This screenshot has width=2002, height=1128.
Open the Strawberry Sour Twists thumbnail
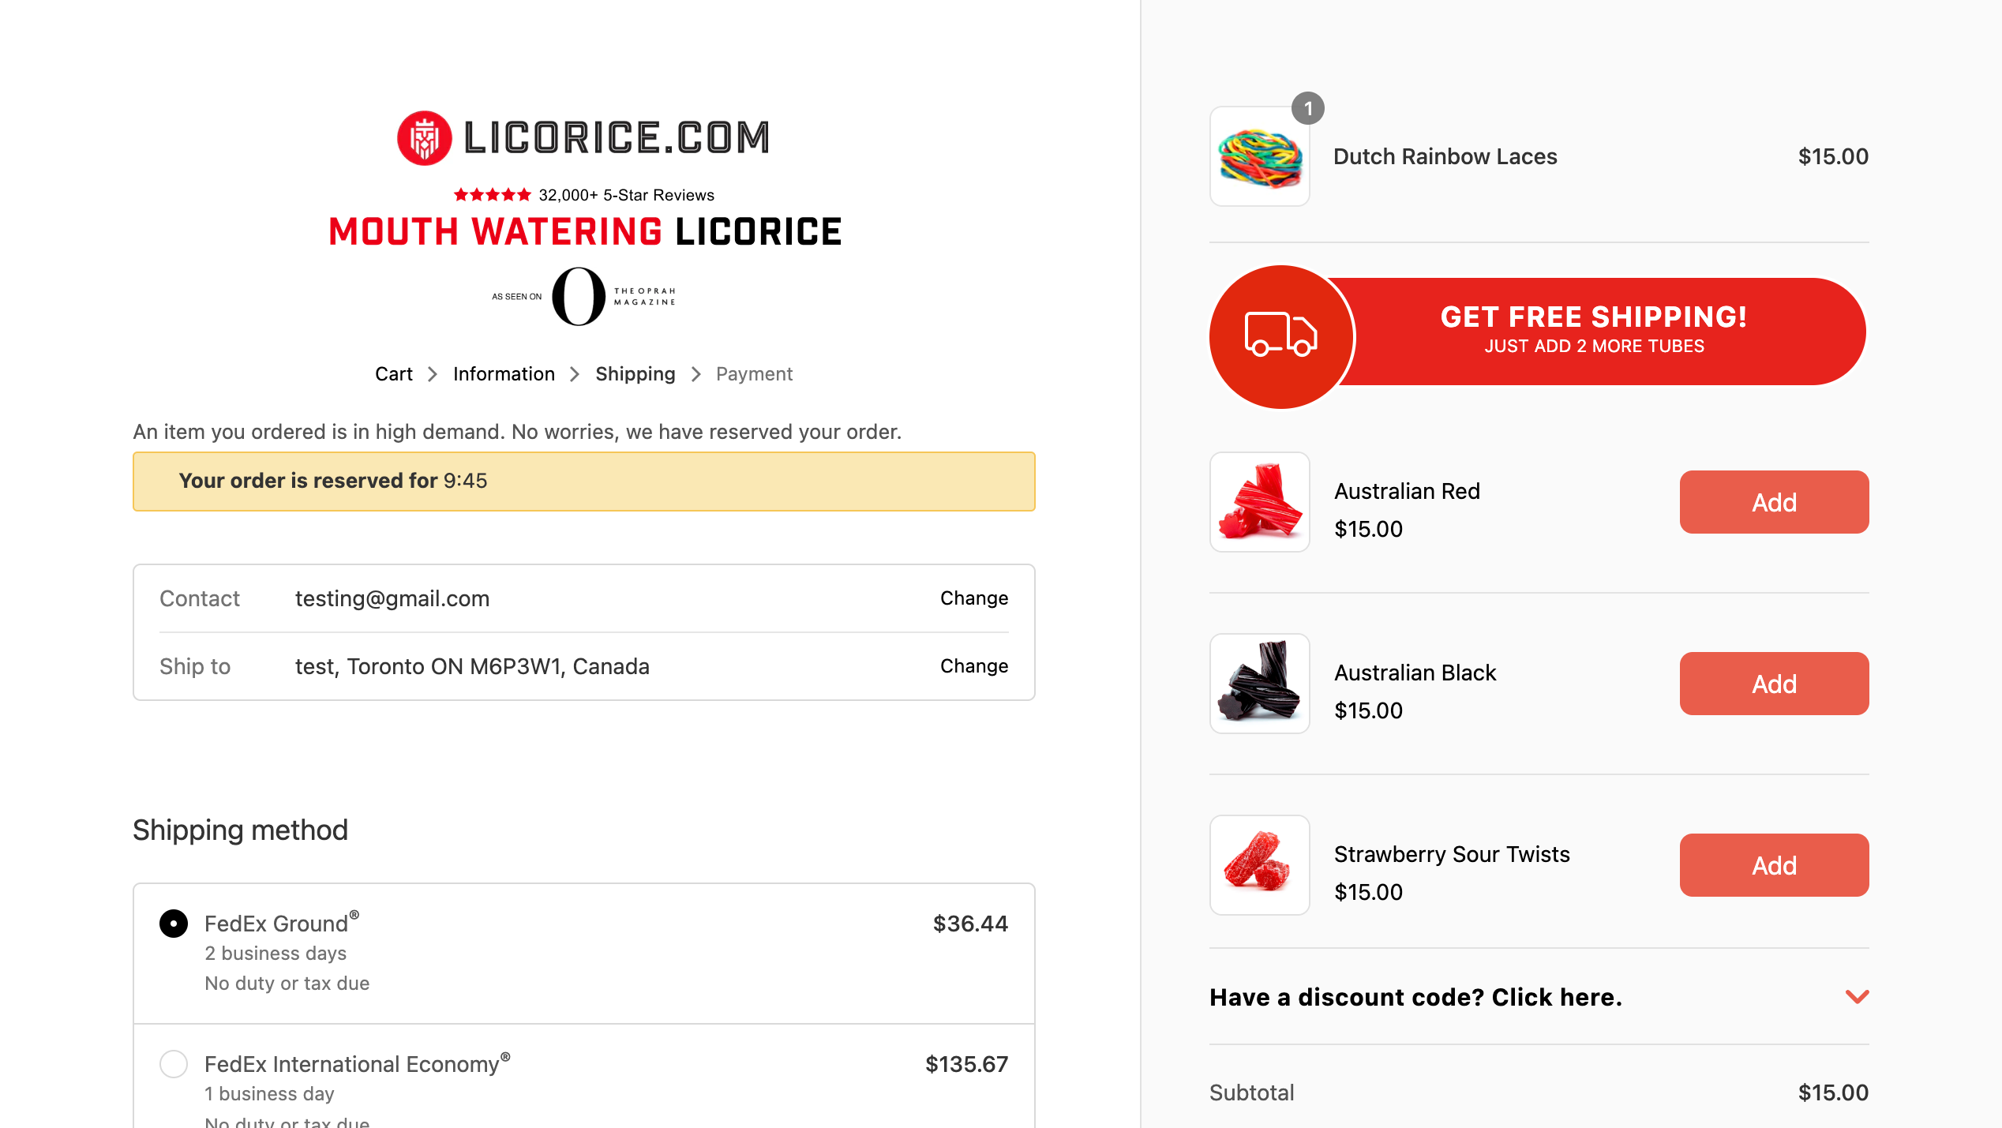1260,865
